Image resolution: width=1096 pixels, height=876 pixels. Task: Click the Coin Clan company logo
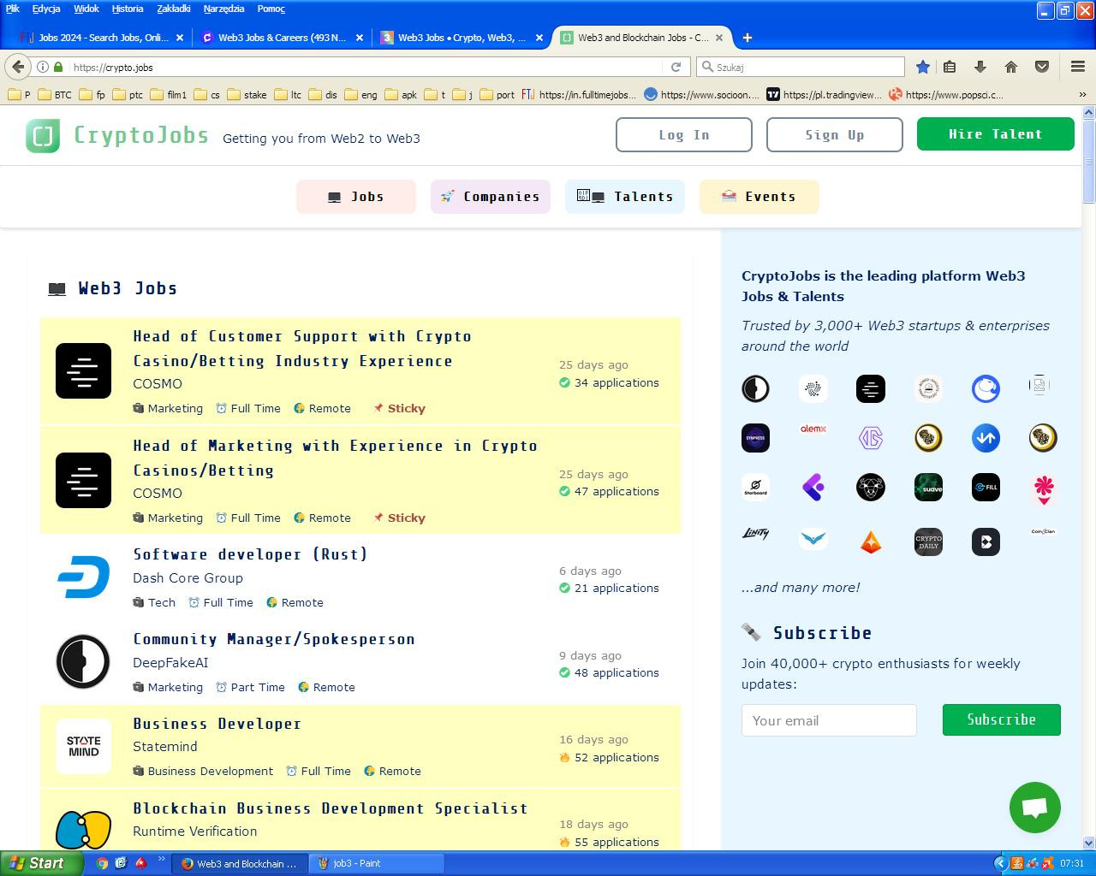[1043, 531]
